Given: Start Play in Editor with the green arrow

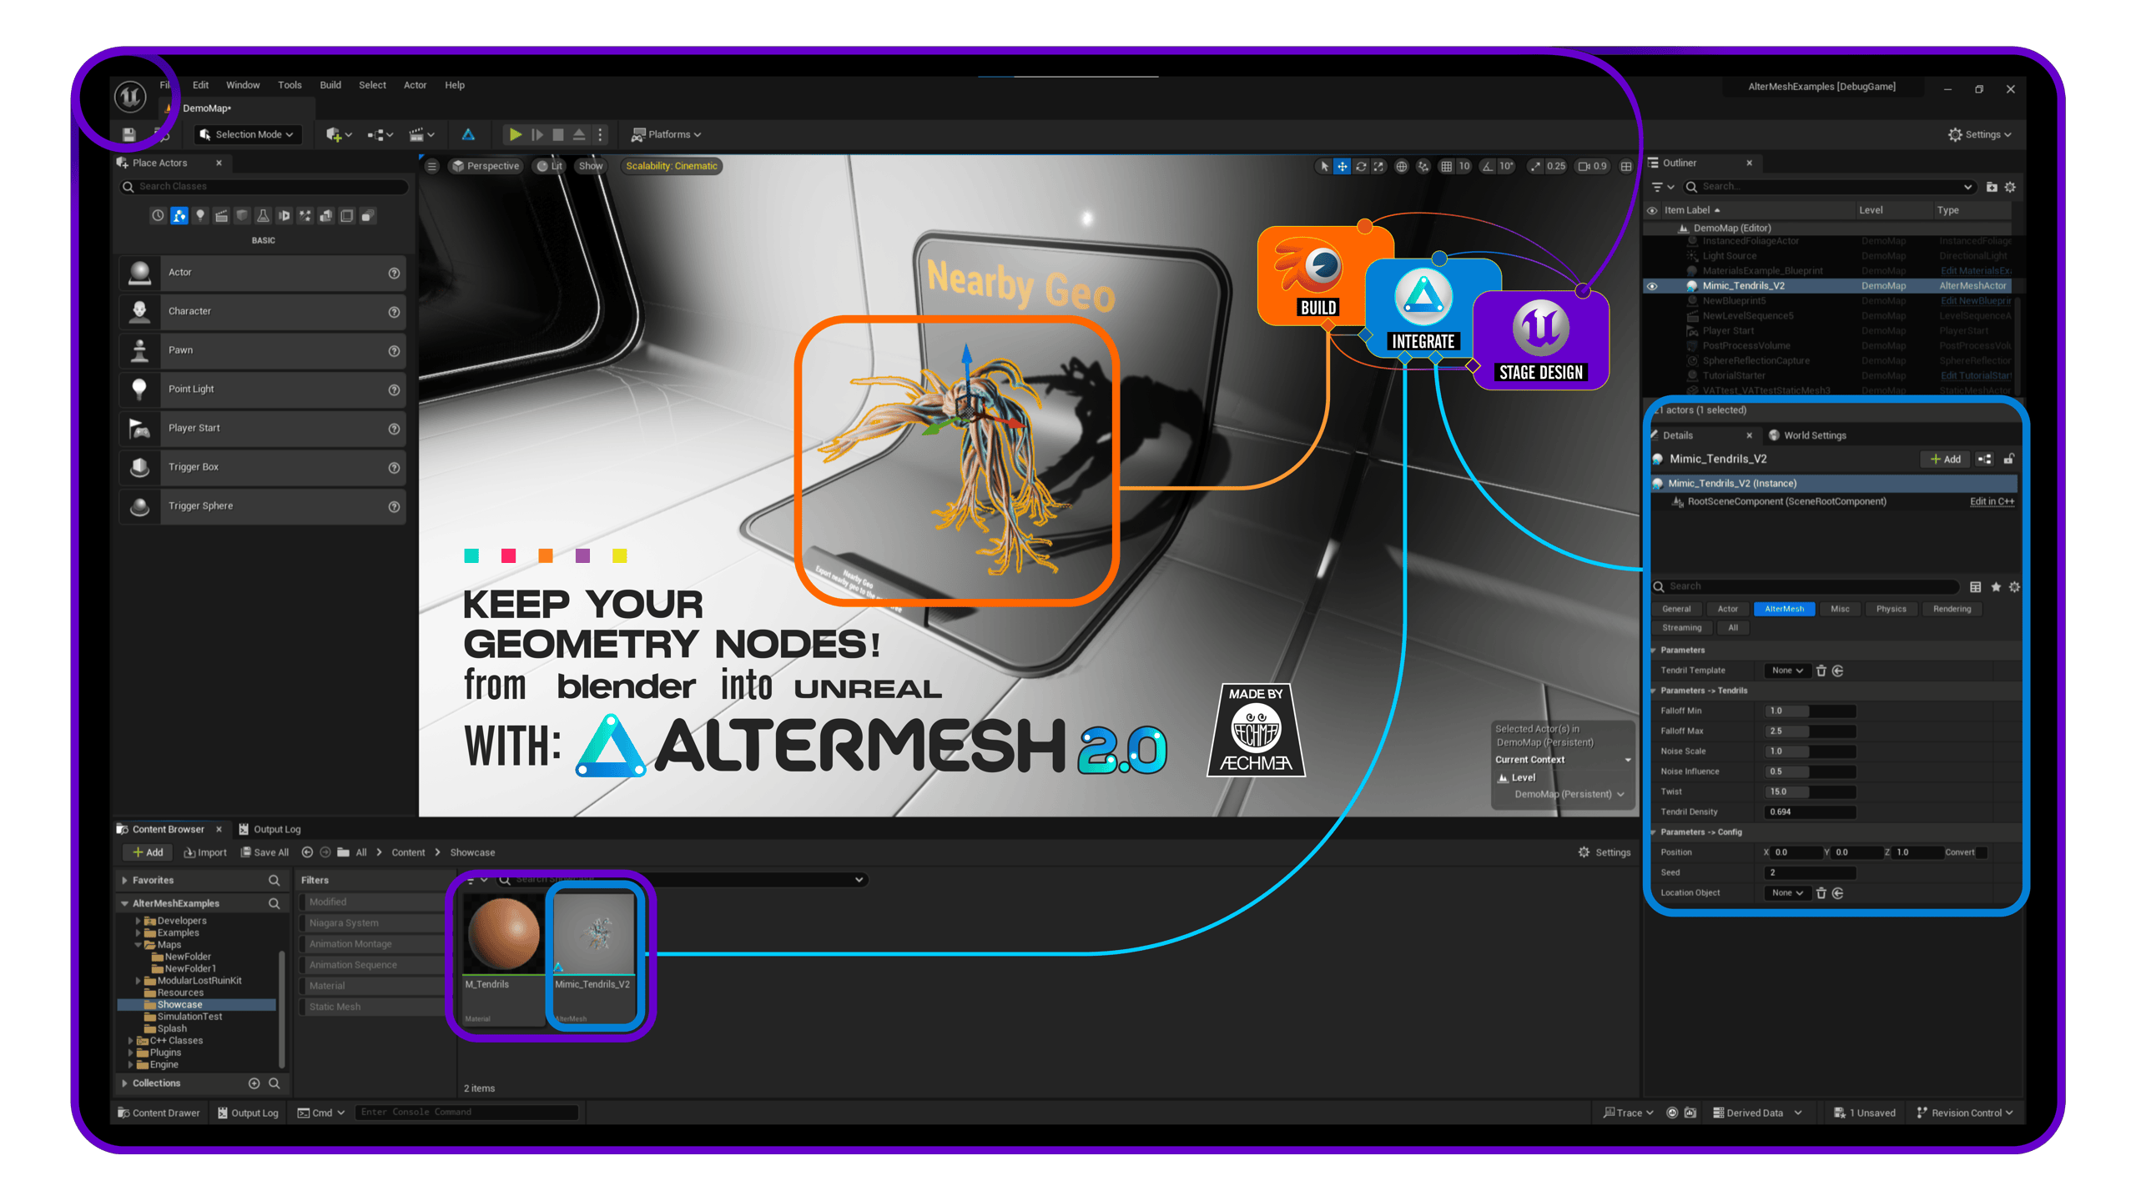Looking at the screenshot, I should click(x=516, y=134).
